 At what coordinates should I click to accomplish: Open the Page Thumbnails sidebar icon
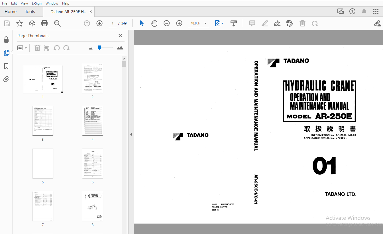click(6, 53)
